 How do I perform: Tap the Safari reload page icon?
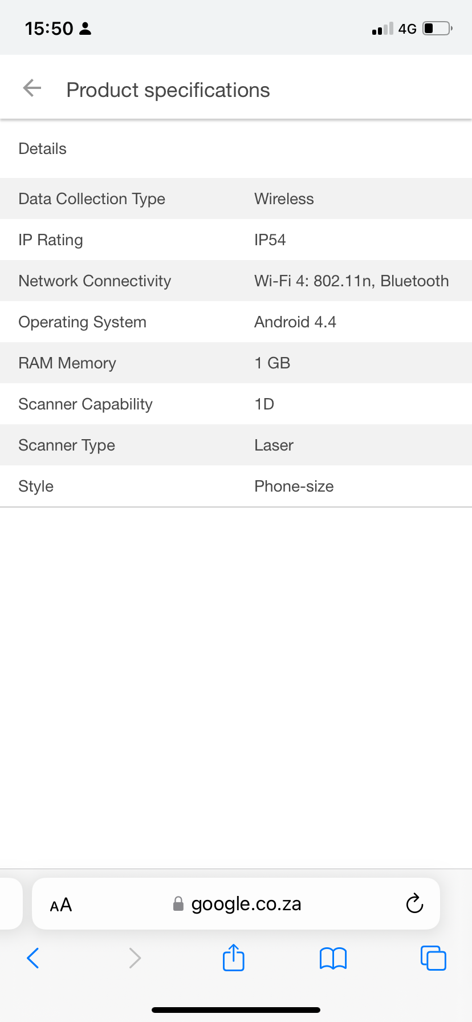coord(414,903)
